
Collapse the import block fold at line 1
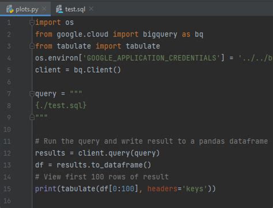[32, 23]
